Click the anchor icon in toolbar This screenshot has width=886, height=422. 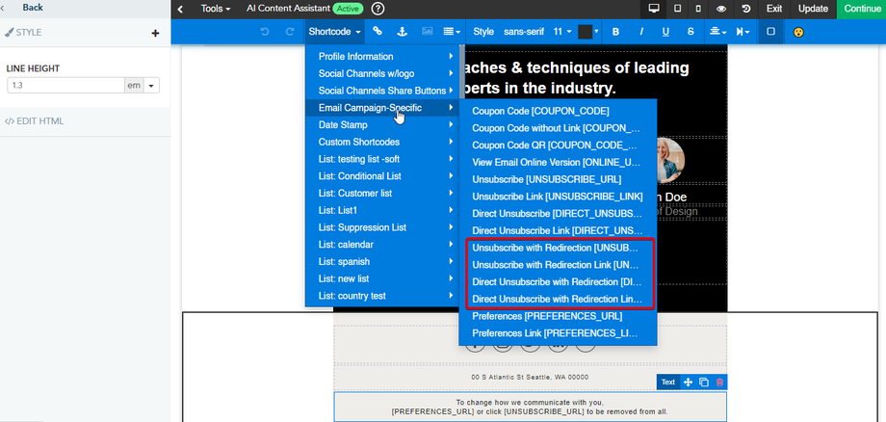point(403,32)
